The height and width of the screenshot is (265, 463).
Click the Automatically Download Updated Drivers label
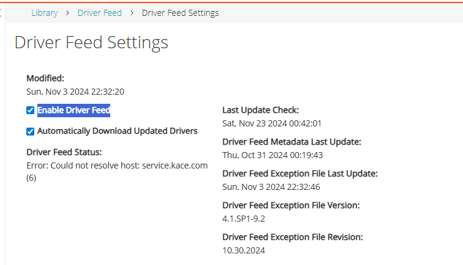(117, 131)
